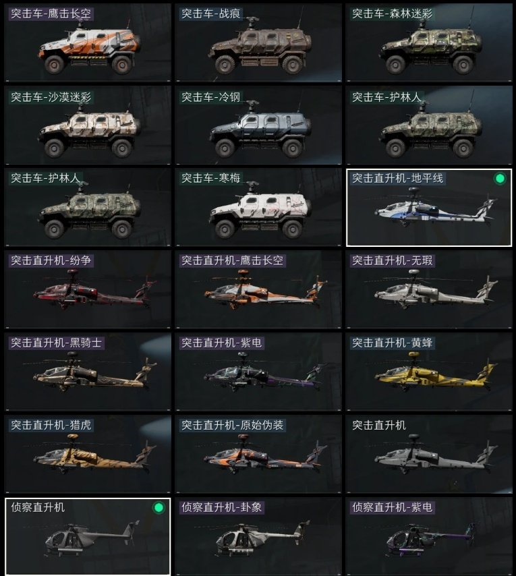Click the green equipped indicator on 地平线

(500, 179)
